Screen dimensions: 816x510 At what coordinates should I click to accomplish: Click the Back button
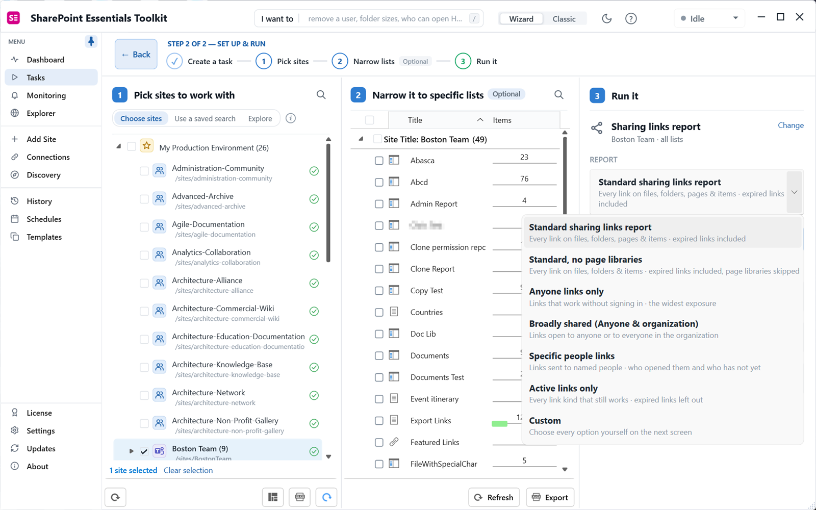point(136,54)
